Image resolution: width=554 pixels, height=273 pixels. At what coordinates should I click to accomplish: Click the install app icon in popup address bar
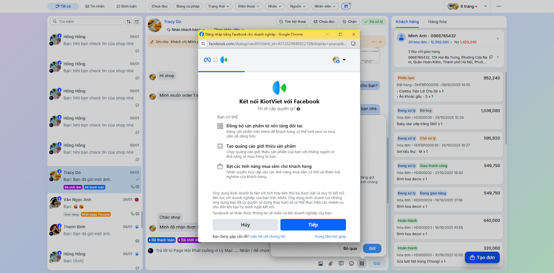coord(354,44)
